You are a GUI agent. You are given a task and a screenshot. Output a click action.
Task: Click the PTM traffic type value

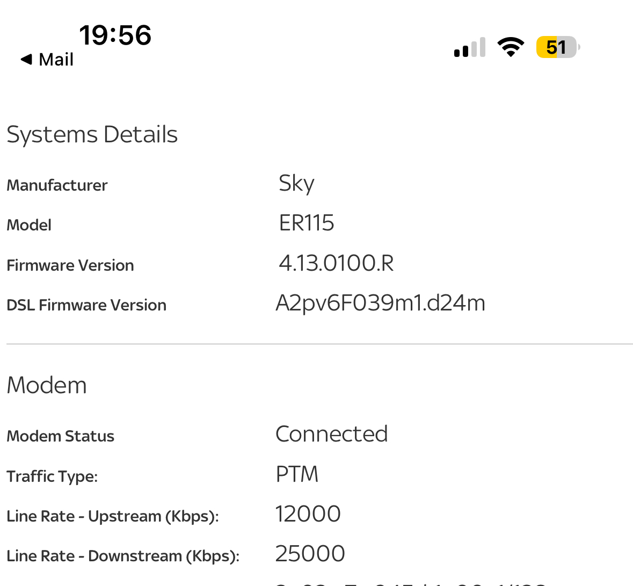click(297, 474)
